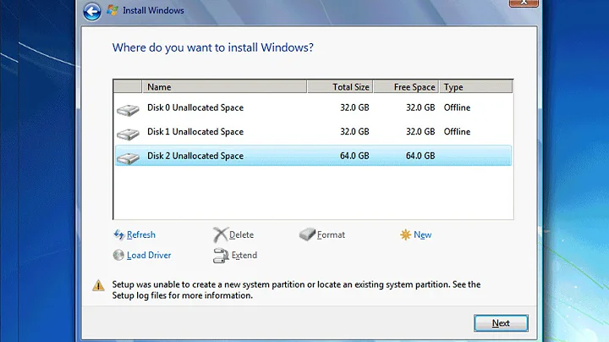Go back using the blue arrow button
The height and width of the screenshot is (342, 609).
[x=92, y=11]
